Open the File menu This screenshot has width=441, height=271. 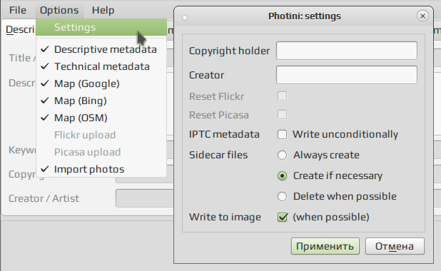pyautogui.click(x=18, y=10)
